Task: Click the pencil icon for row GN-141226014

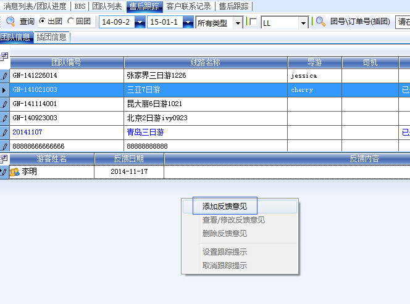Action: coord(5,76)
